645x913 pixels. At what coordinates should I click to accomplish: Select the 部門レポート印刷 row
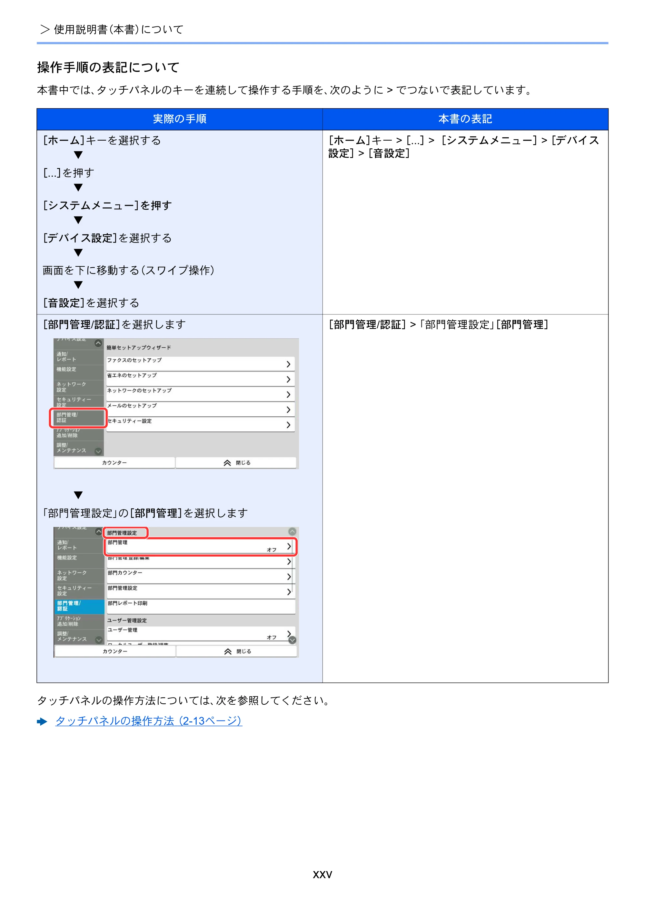201,606
